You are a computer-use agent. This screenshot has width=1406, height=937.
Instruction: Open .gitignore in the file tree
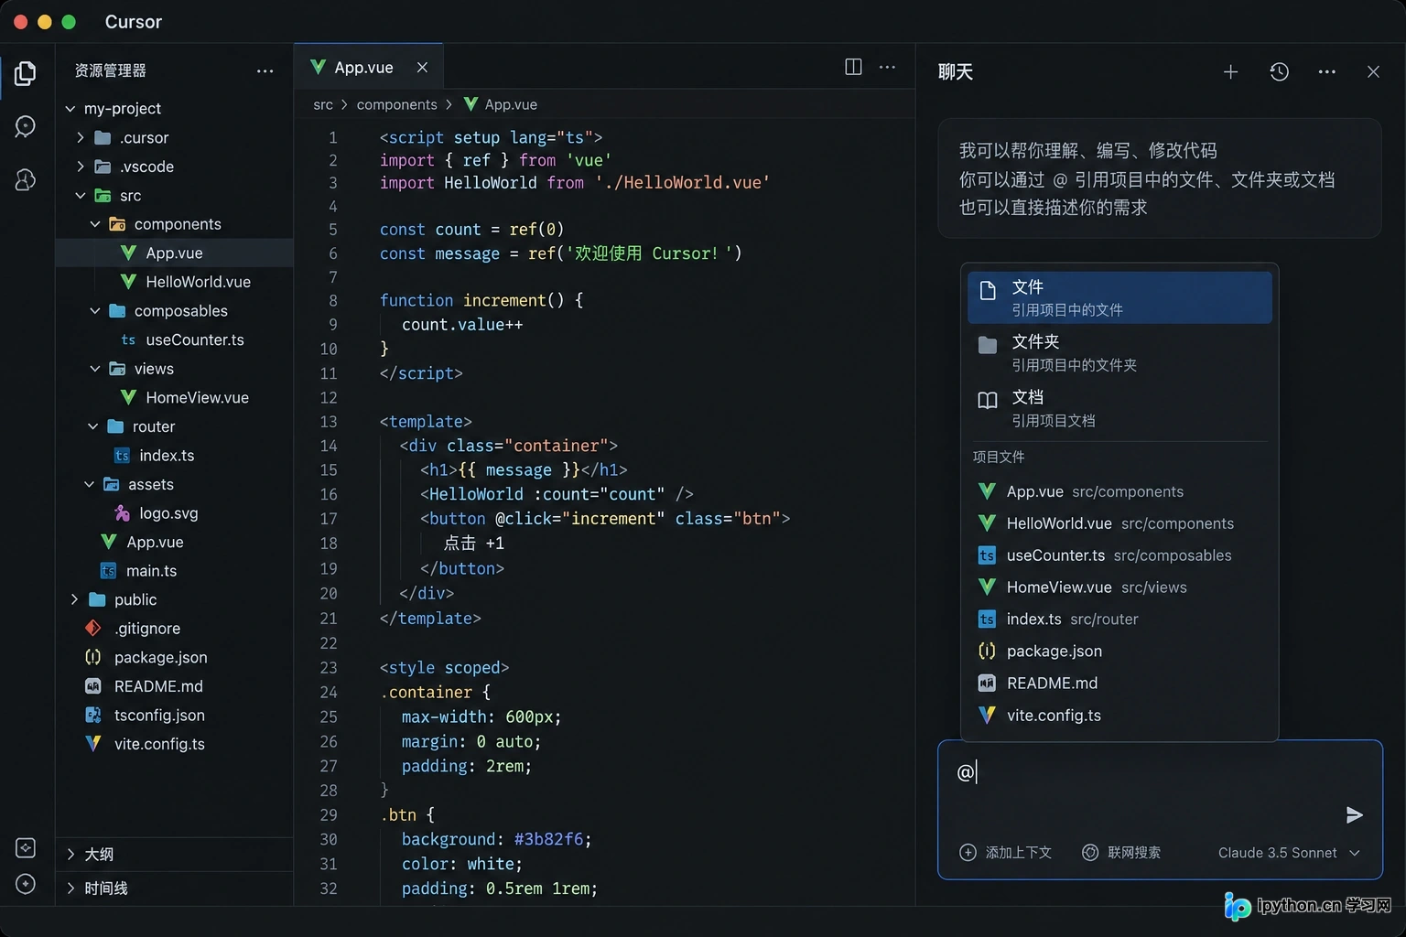pos(174,629)
